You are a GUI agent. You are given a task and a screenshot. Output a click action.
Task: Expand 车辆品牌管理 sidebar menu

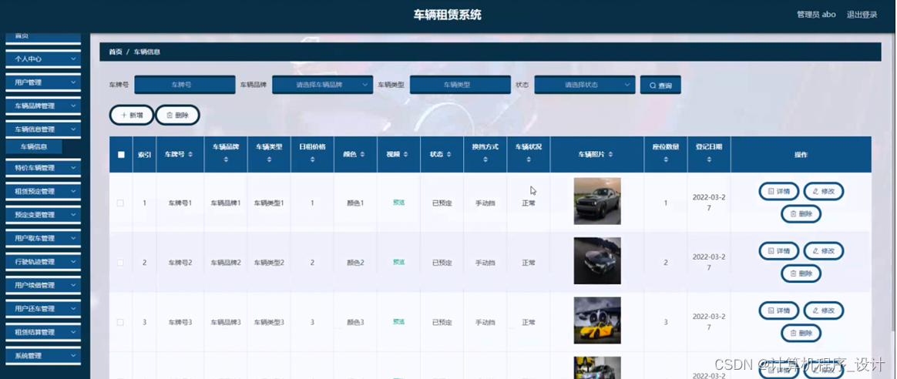[43, 106]
